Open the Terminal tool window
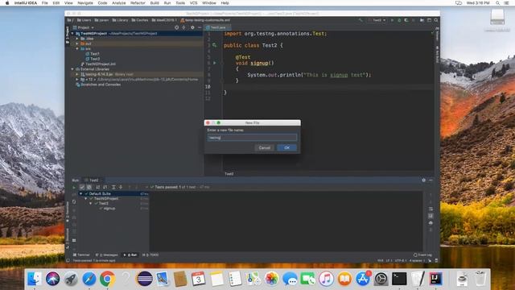Screen dimensions: 515x290 coord(81,255)
